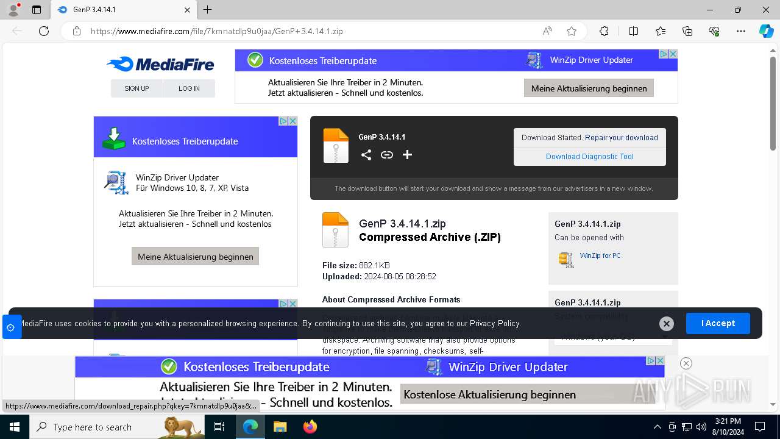Open Read aloud icon in address bar
This screenshot has height=439, width=780.
547,31
